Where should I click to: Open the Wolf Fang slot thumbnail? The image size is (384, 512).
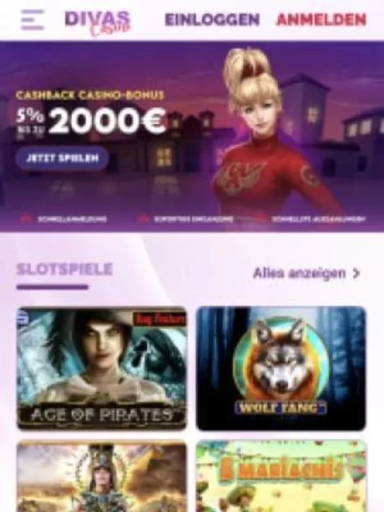tap(281, 369)
